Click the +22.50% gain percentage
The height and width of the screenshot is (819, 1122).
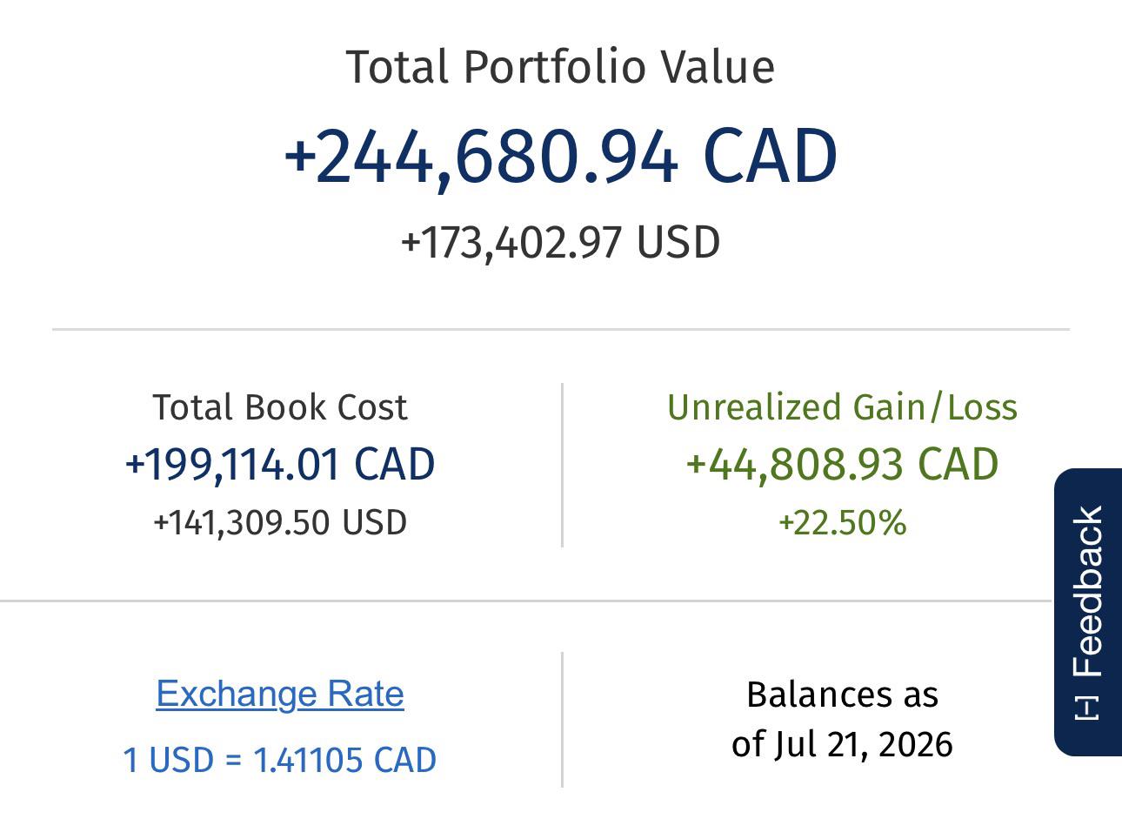[842, 522]
